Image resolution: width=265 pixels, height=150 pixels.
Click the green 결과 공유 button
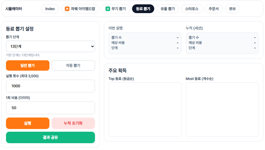[x=50, y=137]
